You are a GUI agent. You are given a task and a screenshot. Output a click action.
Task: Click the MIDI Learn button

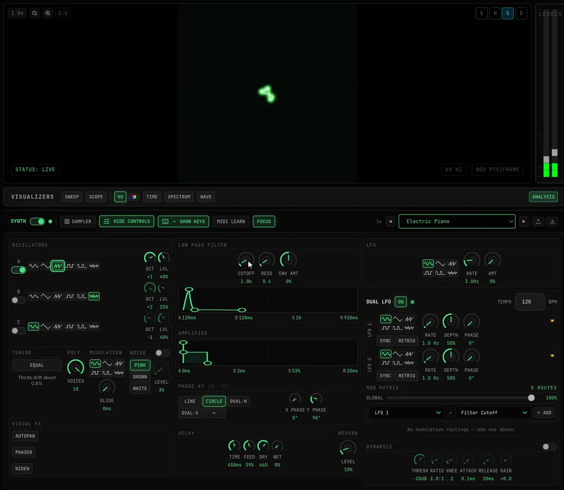(231, 222)
